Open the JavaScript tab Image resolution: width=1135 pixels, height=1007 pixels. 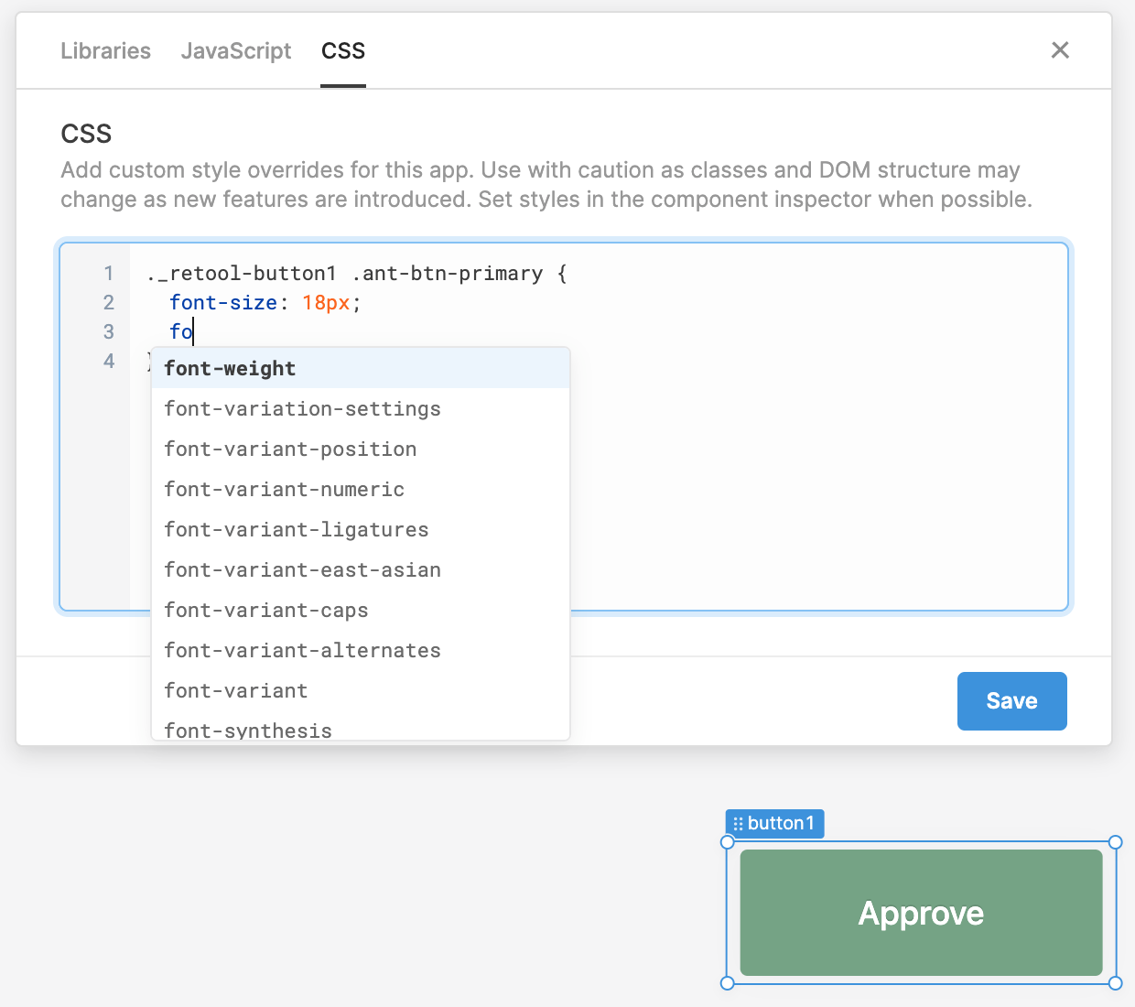click(236, 51)
